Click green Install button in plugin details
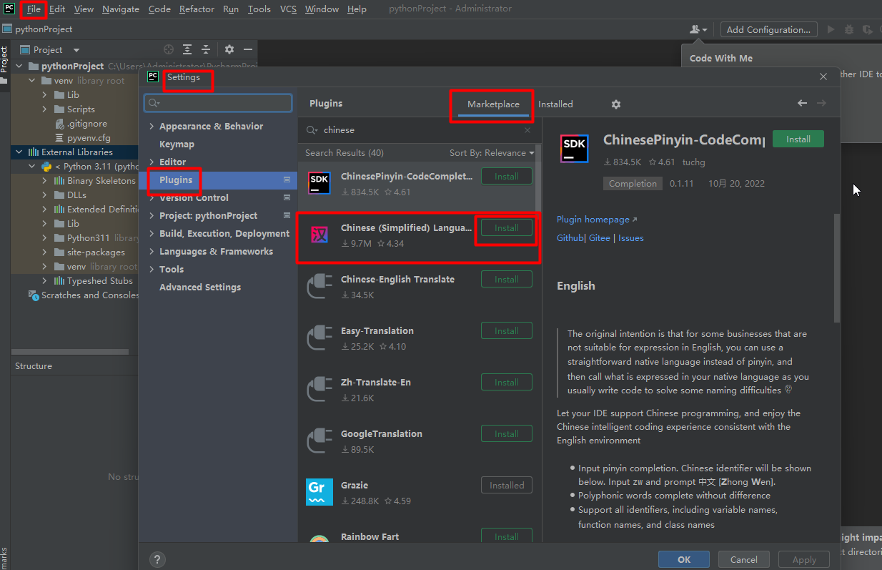882x570 pixels. click(798, 139)
